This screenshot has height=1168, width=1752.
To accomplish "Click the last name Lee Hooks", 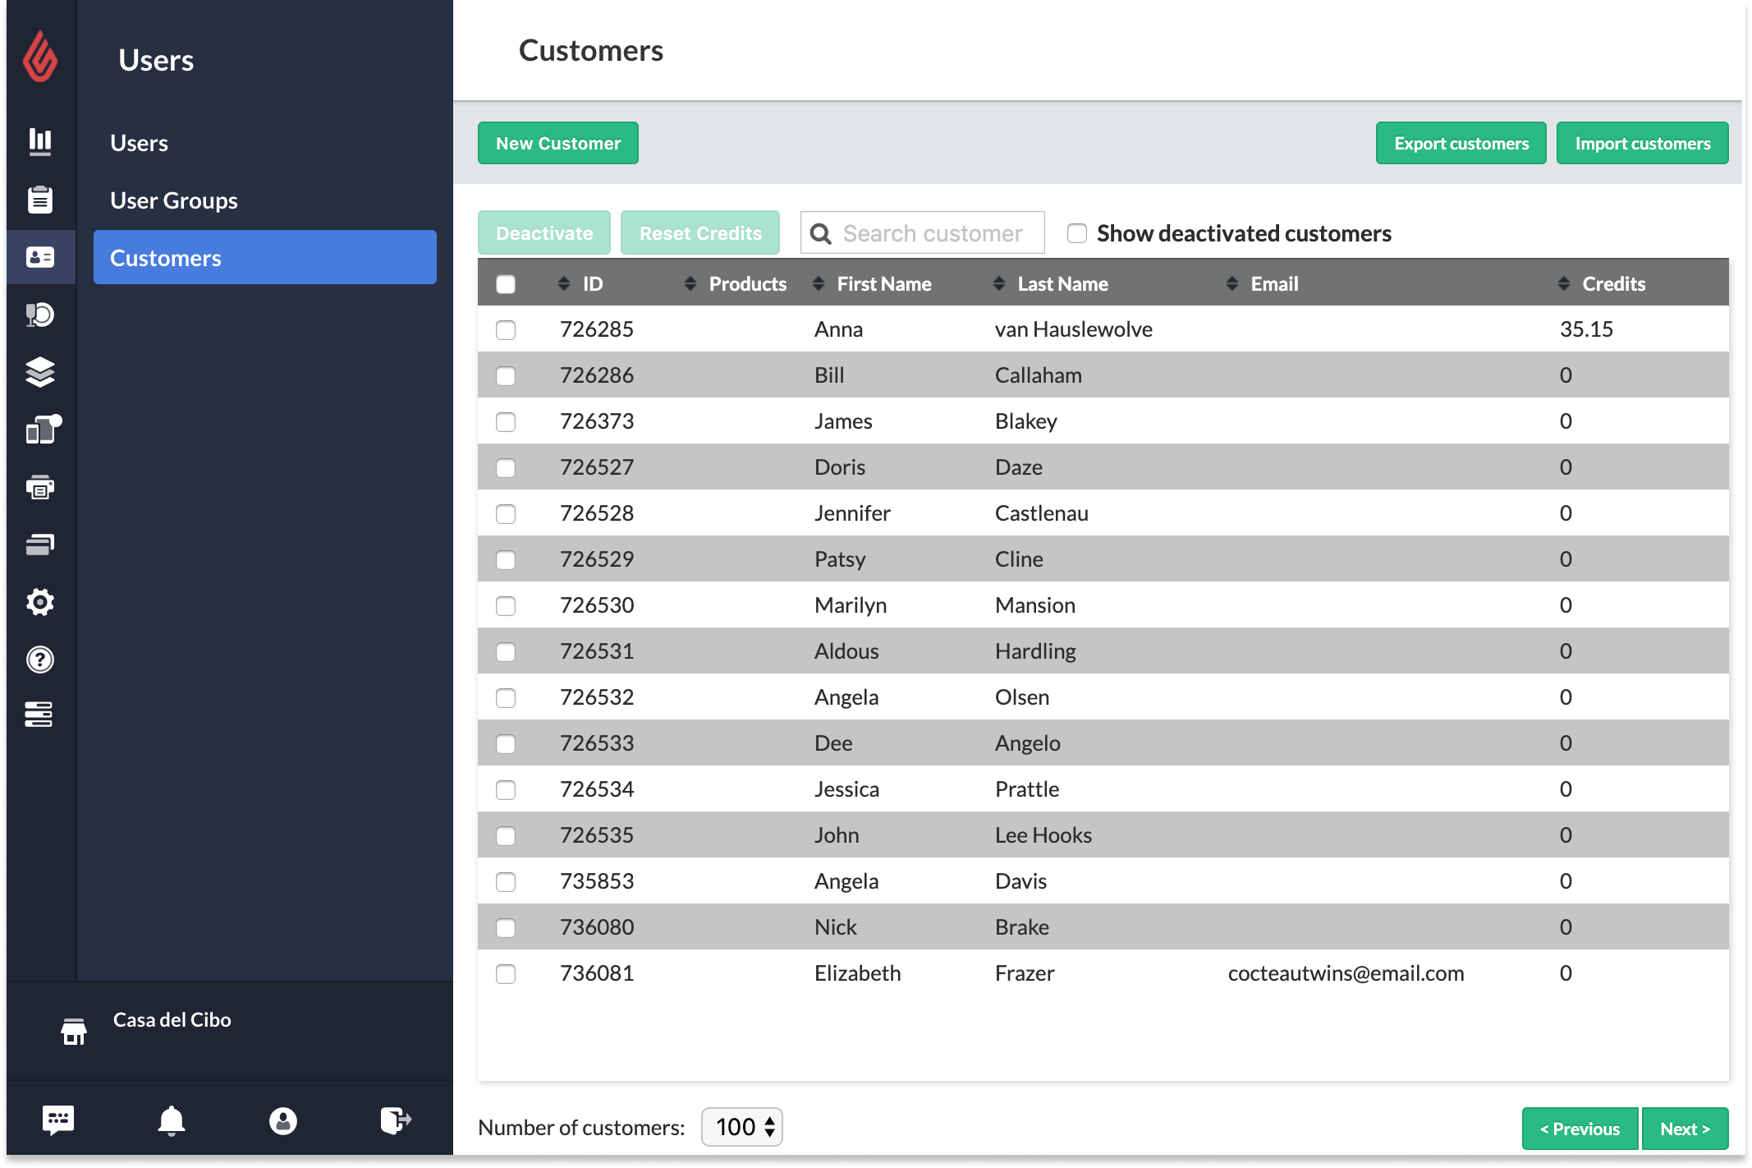I will pyautogui.click(x=1043, y=835).
